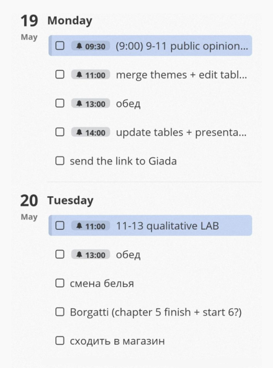This screenshot has width=273, height=368.
Task: Tick the update tables task checkbox
Action: (60, 132)
